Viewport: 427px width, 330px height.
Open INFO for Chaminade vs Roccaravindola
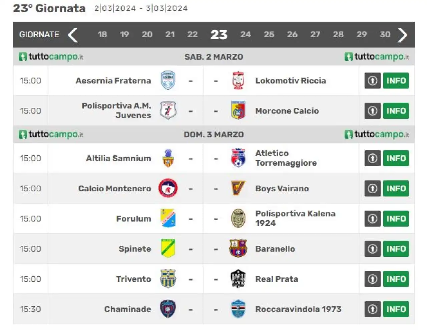(396, 309)
